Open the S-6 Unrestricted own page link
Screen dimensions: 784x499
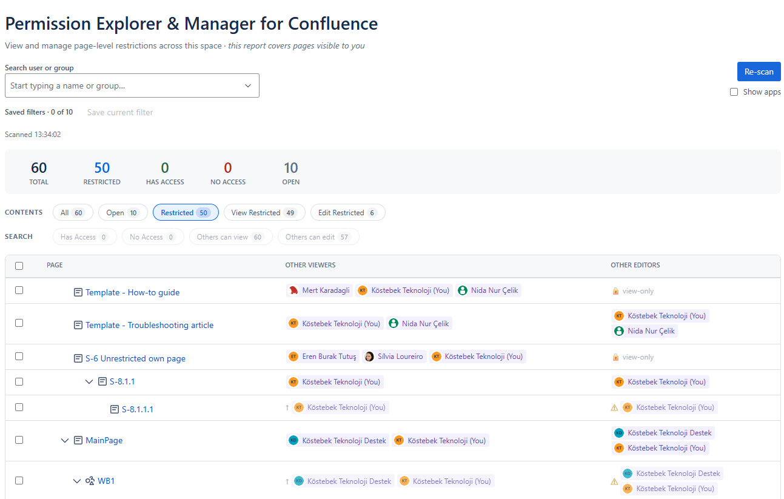pos(135,358)
